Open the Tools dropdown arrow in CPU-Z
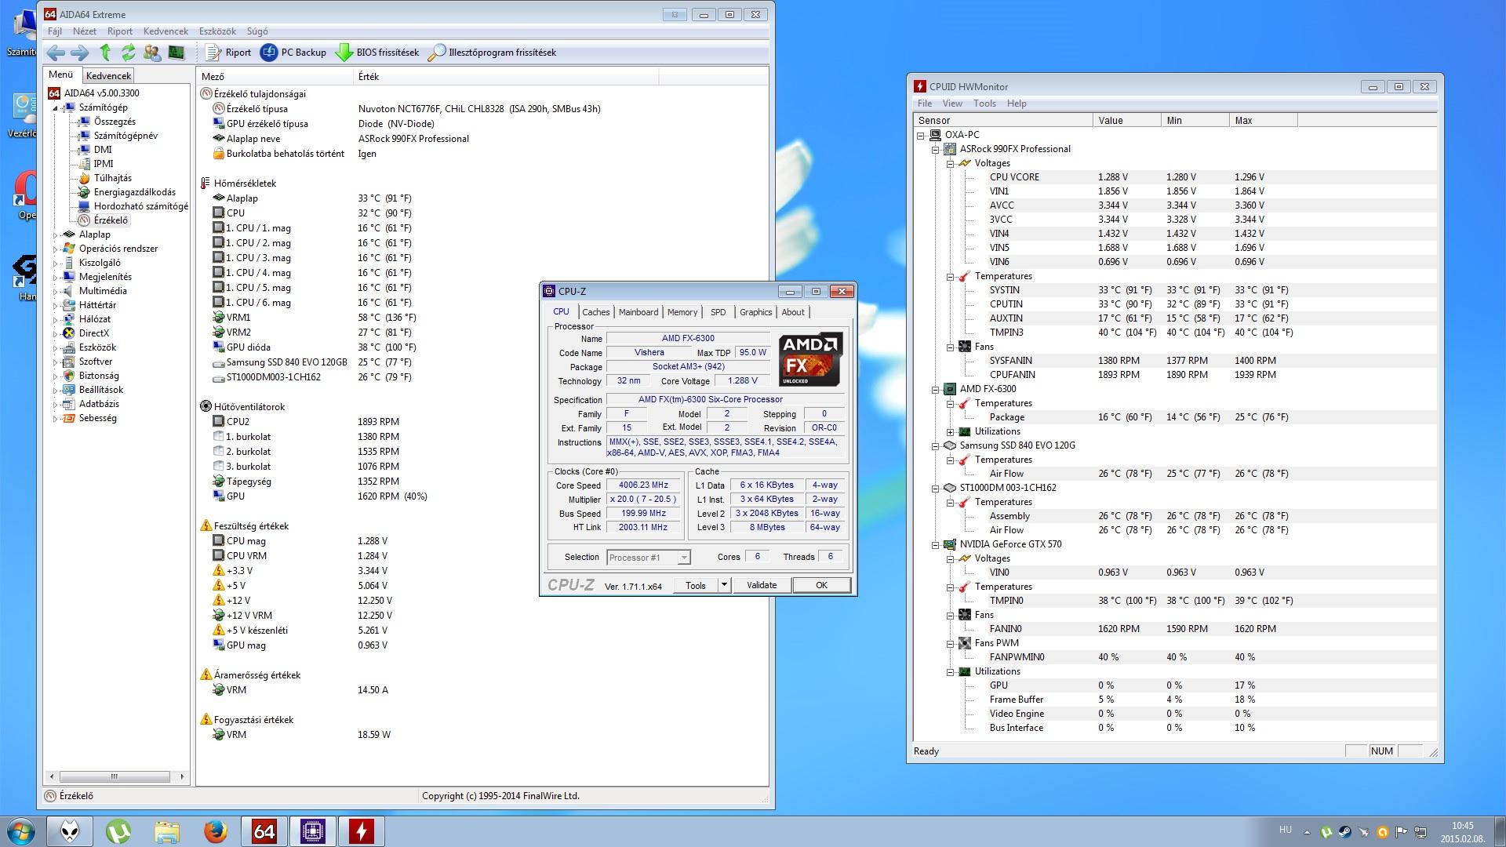This screenshot has height=847, width=1506. [725, 585]
